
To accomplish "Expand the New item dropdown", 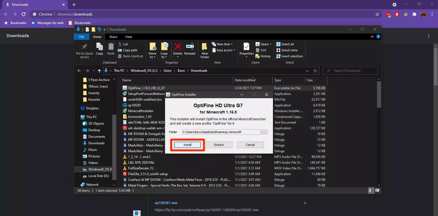I will (224, 44).
